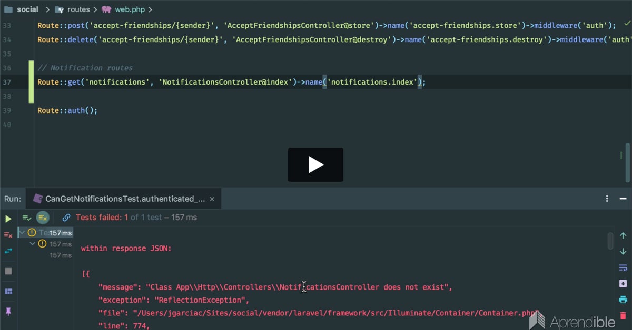This screenshot has width=632, height=330.
Task: Click the Route::auth(); line
Action: pos(68,110)
